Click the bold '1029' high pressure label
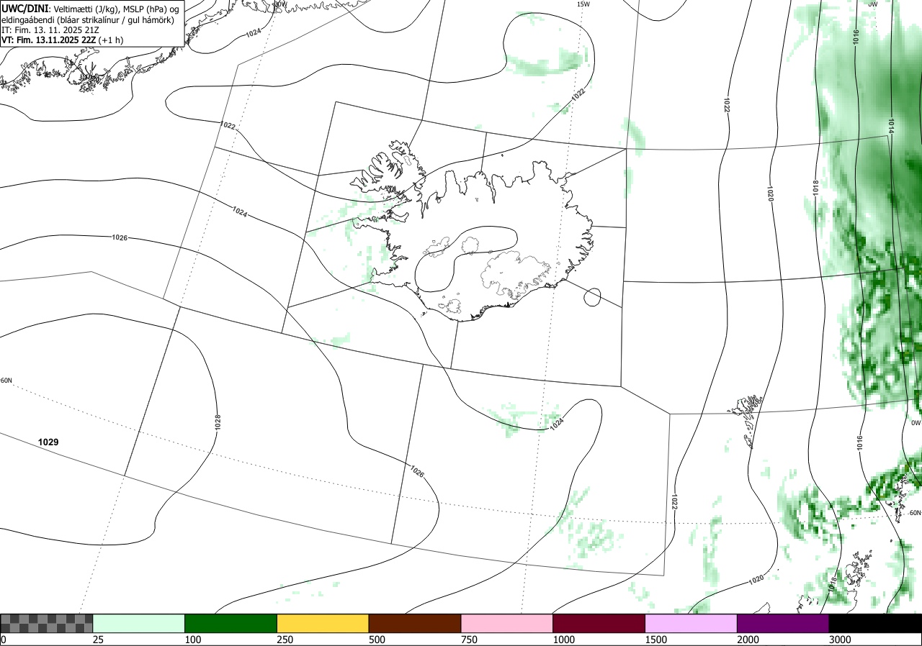 (48, 442)
